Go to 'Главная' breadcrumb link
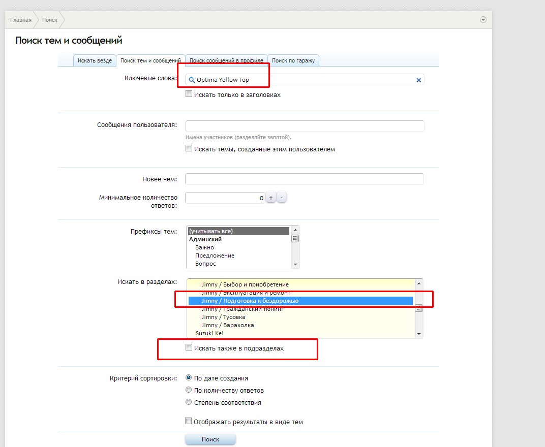 pos(20,20)
